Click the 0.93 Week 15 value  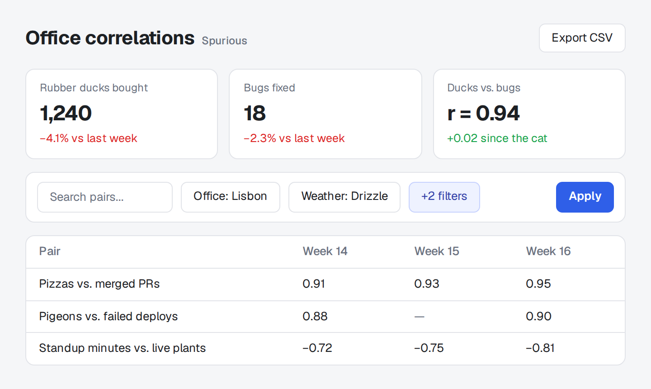coord(427,284)
